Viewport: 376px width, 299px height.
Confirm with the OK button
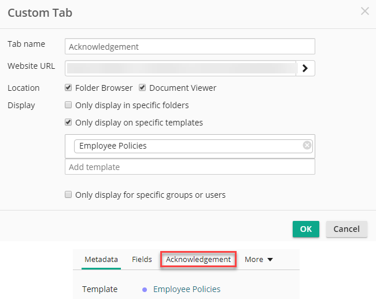pos(306,229)
